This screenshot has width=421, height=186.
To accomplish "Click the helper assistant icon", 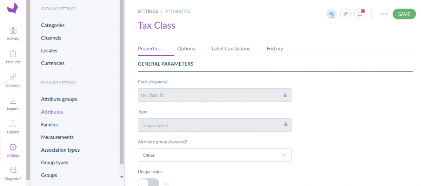I will 331,14.
